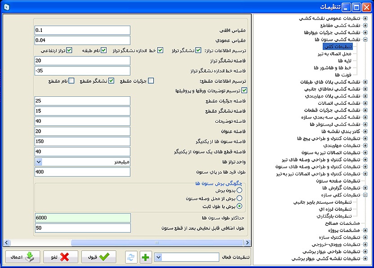The image size is (374, 268).
Task: Collapse the نقشه كشي ستون ها tree node
Action: [365, 40]
